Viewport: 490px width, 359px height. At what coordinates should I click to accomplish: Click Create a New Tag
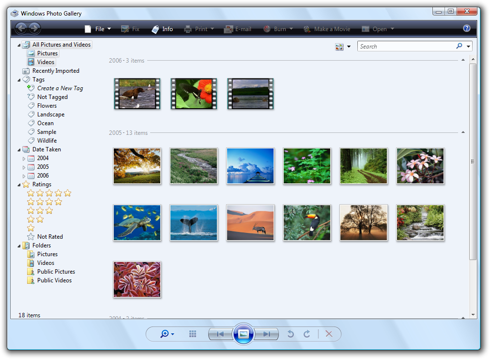(x=60, y=88)
